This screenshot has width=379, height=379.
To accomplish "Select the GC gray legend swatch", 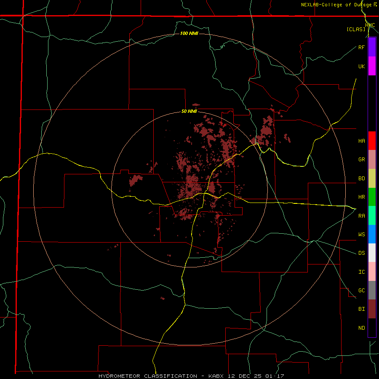I will coord(372,290).
